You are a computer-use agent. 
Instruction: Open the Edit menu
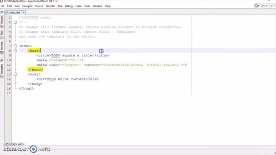pos(9,6)
